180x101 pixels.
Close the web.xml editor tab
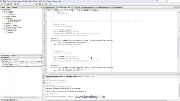82,8
